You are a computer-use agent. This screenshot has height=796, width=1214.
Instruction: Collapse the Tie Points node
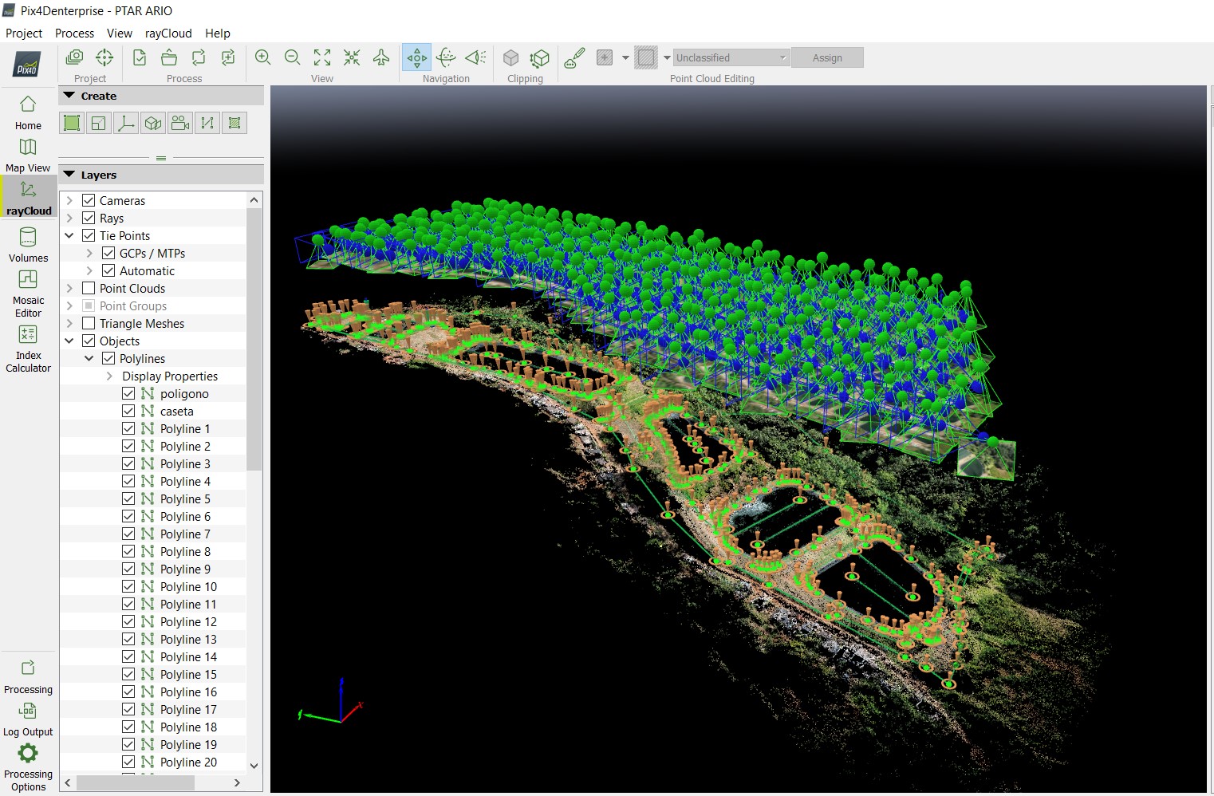(69, 235)
